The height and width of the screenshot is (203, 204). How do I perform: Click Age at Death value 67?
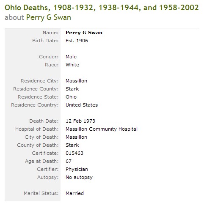69,161
